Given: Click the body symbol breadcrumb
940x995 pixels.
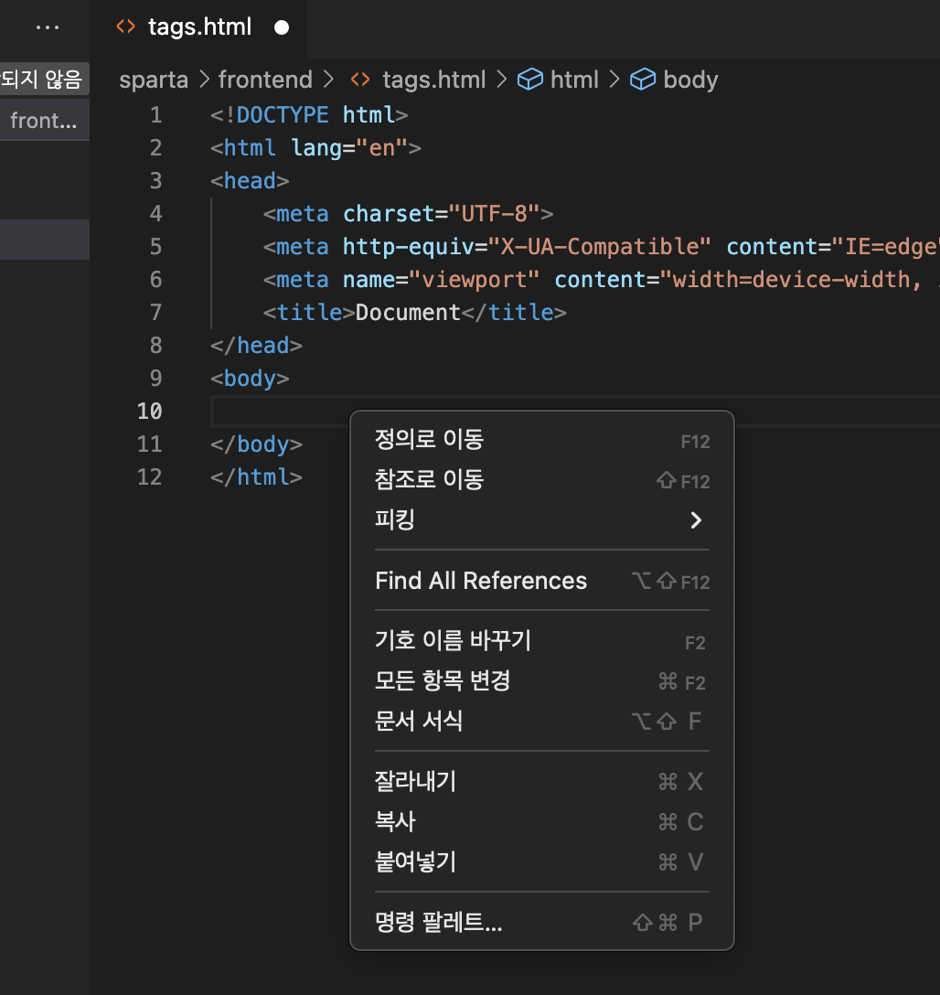Looking at the screenshot, I should [690, 80].
